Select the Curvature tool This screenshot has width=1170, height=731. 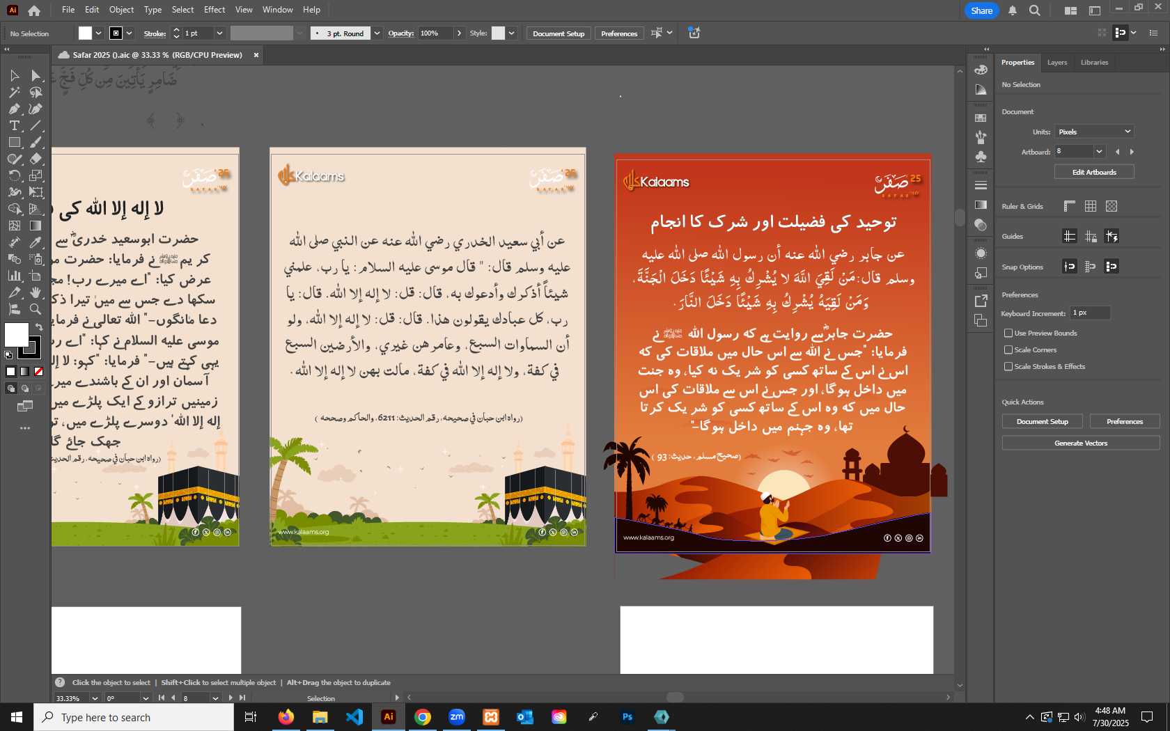click(x=36, y=109)
